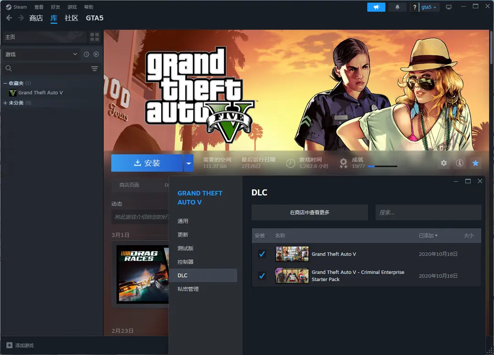Uncheck Criminal Enterprise Starter Pack checkbox
The image size is (494, 355).
point(262,276)
